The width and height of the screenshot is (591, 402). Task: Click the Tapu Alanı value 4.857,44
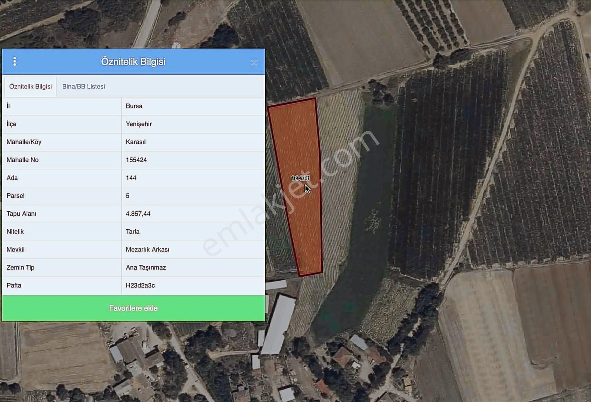pyautogui.click(x=138, y=214)
